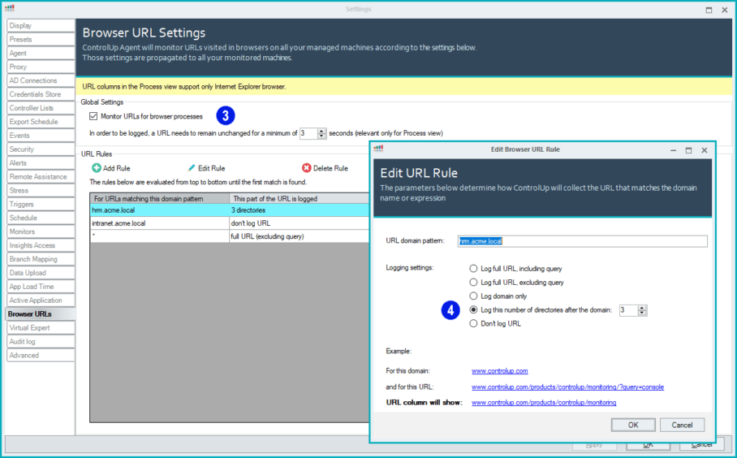Open the Triggers settings tab
737x458 pixels.
[41, 204]
